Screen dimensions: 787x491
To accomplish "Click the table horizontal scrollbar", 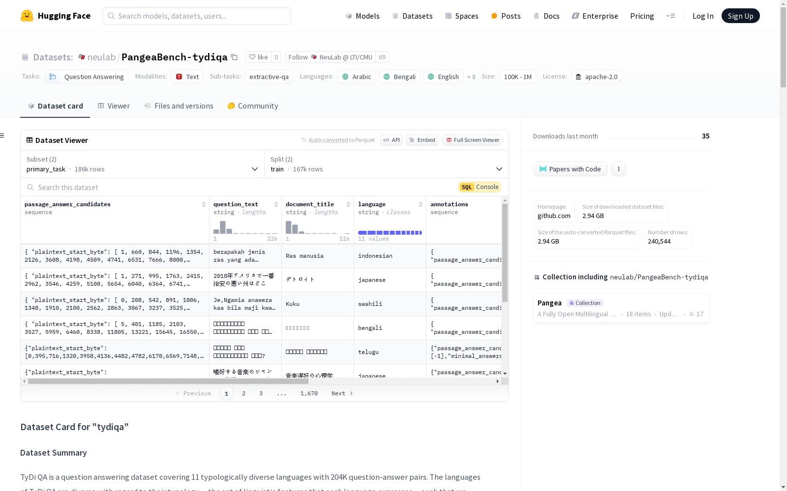I will 168,381.
